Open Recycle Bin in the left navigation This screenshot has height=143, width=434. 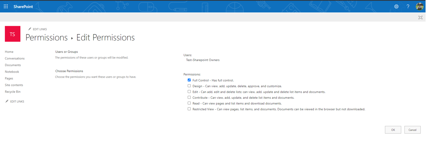click(12, 92)
